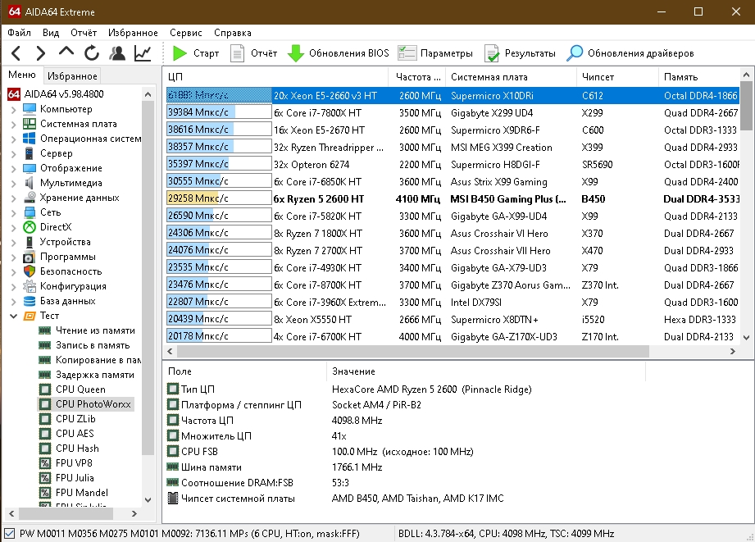Click the Поле column header

tap(244, 371)
